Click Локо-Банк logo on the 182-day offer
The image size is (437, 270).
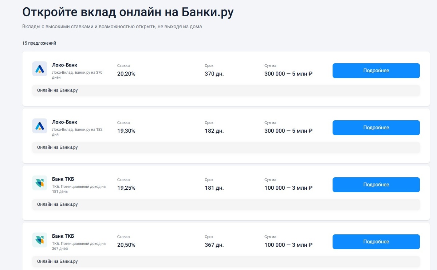coord(40,126)
